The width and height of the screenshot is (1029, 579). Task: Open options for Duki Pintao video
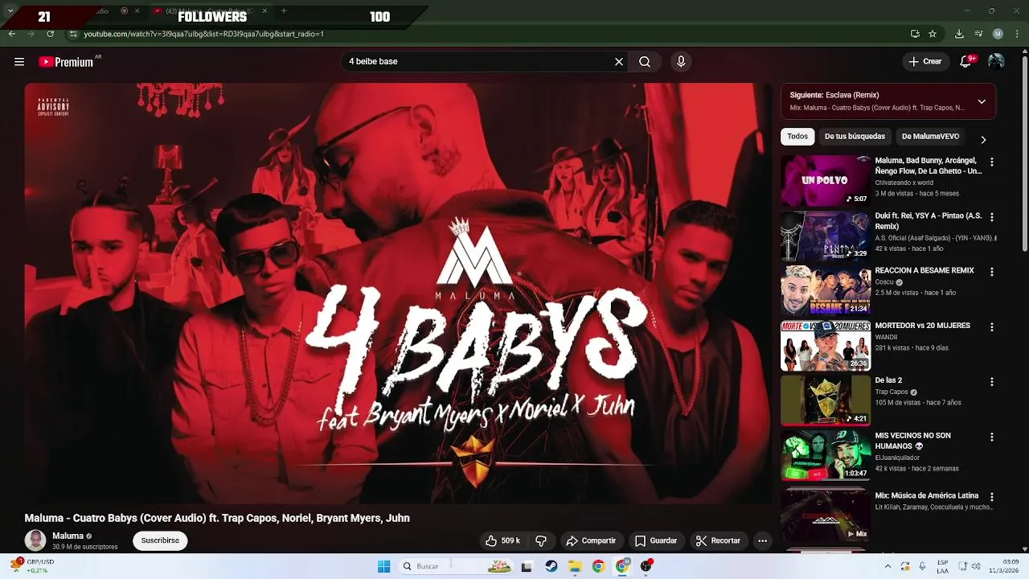pos(991,217)
